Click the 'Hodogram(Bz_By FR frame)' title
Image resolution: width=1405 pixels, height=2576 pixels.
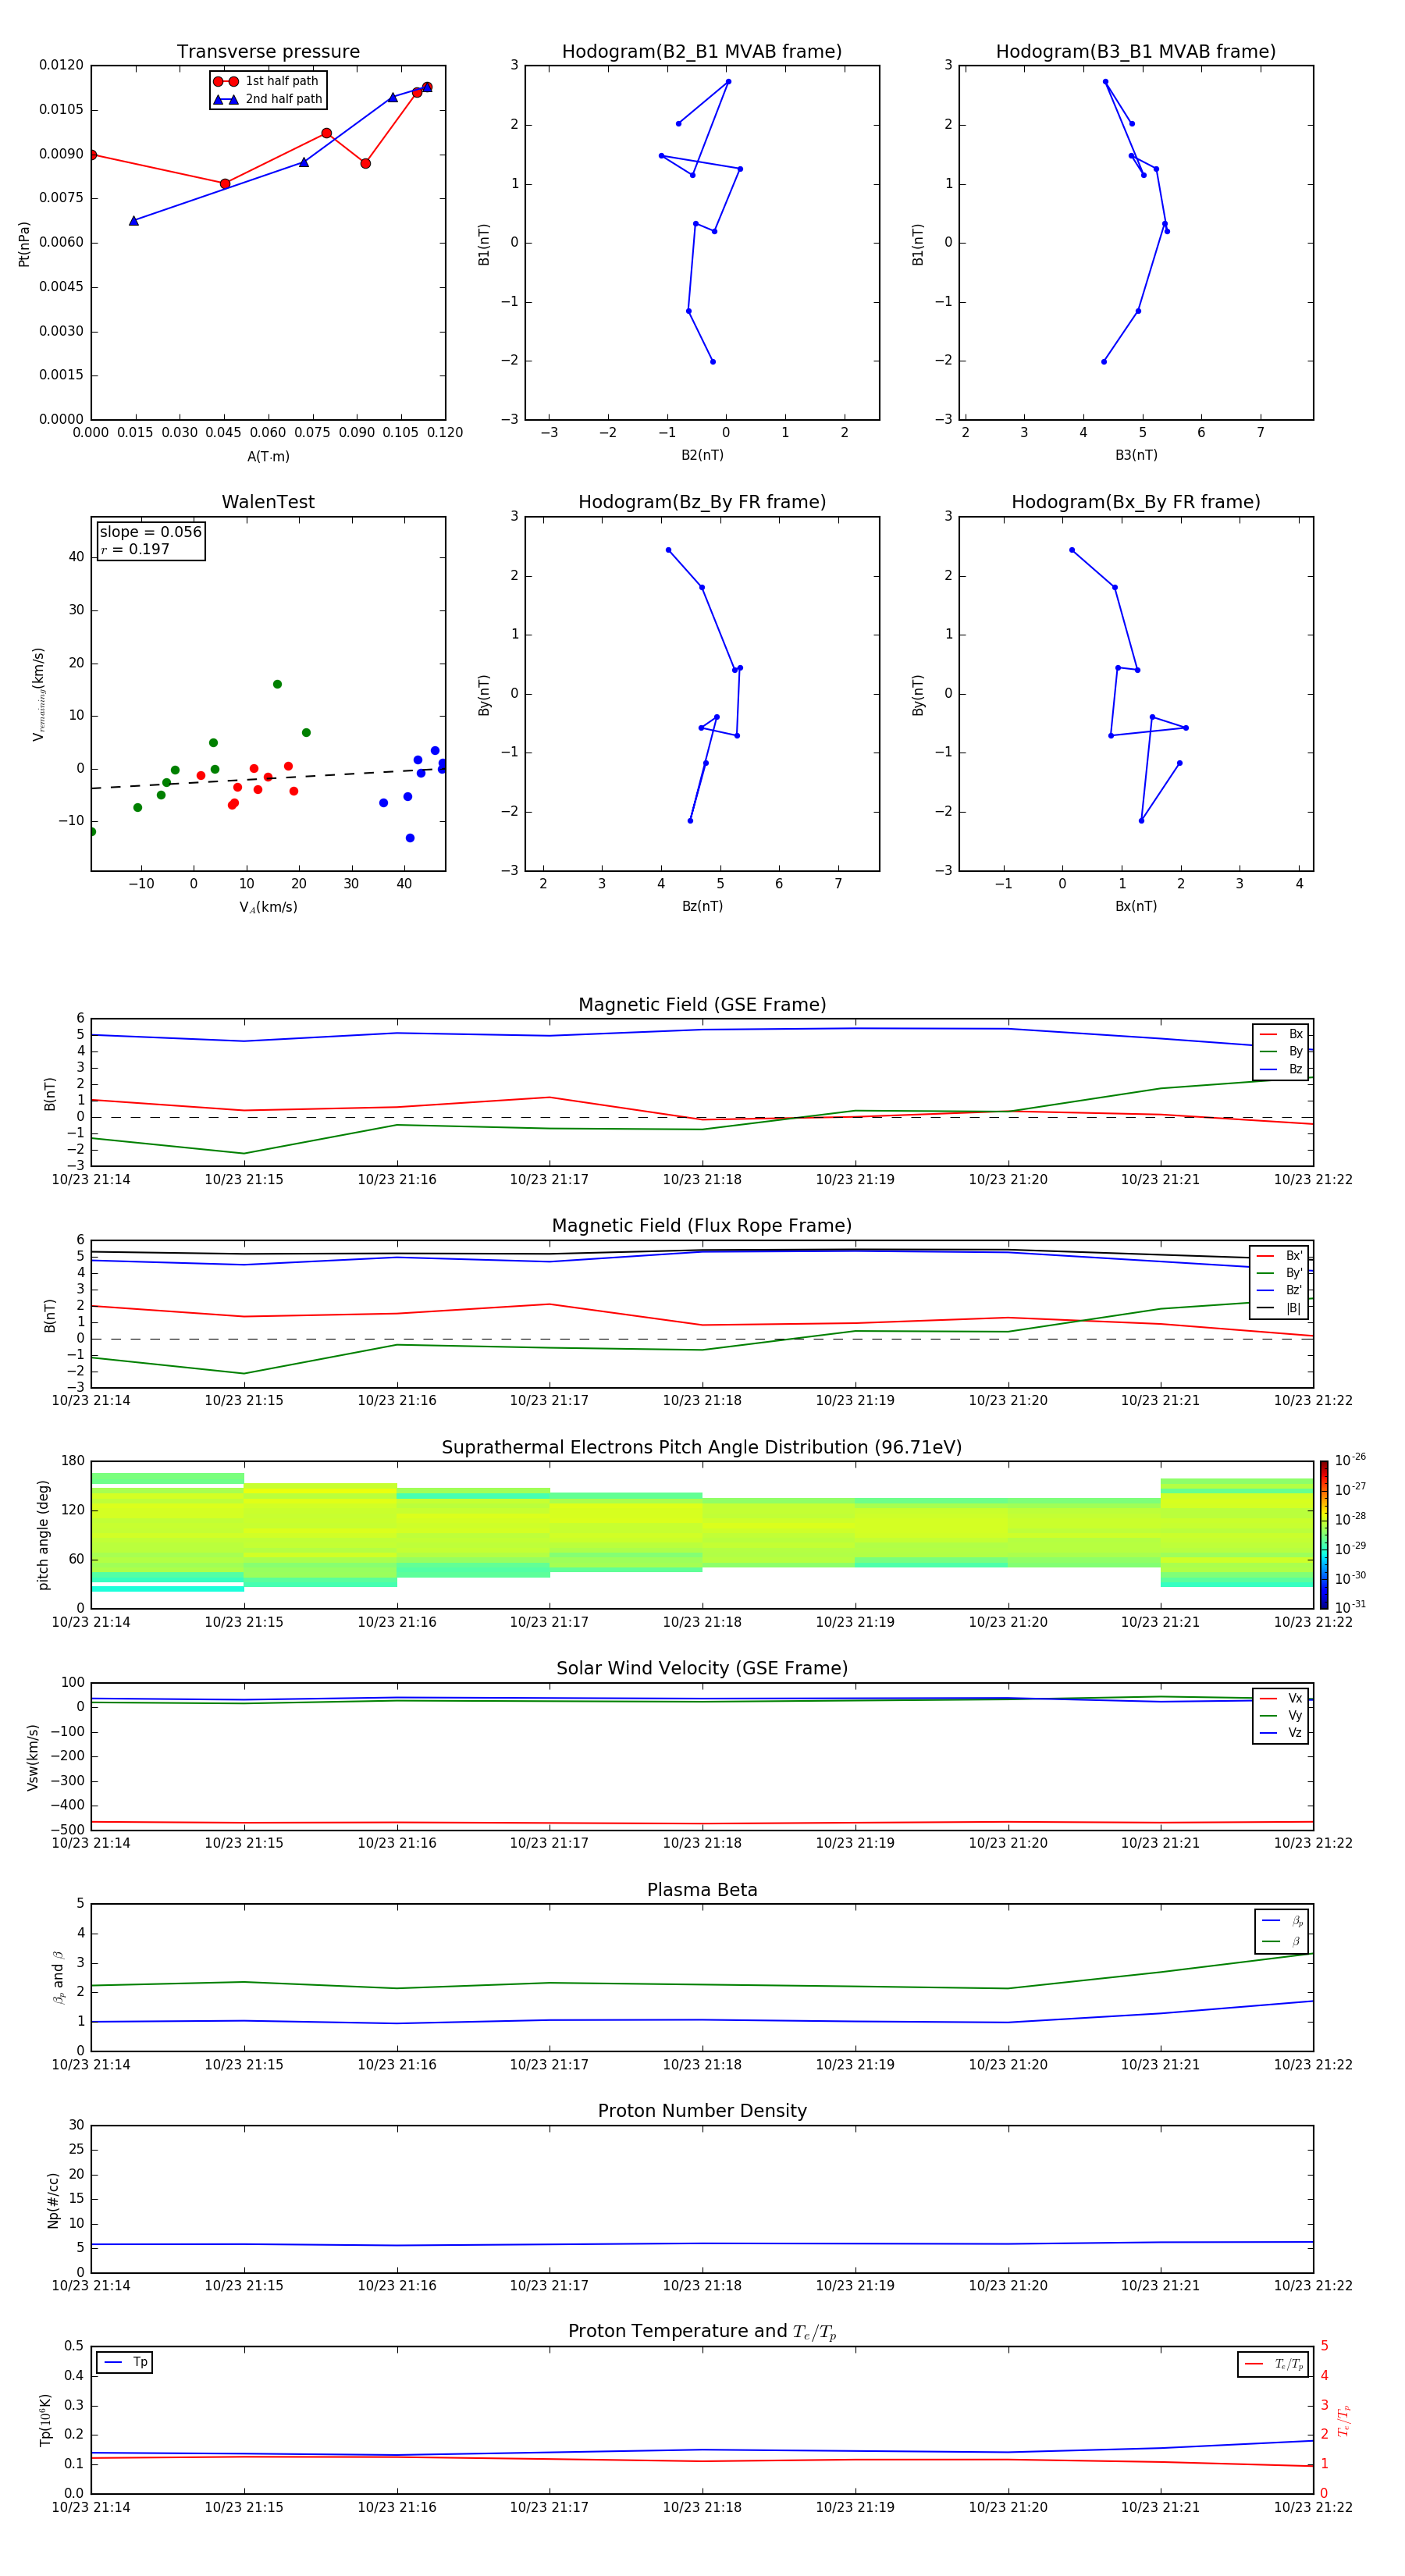tap(702, 502)
